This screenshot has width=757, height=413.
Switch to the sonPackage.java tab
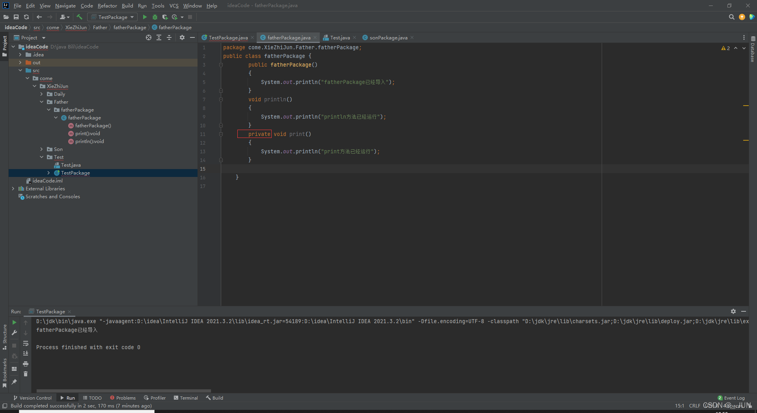388,38
